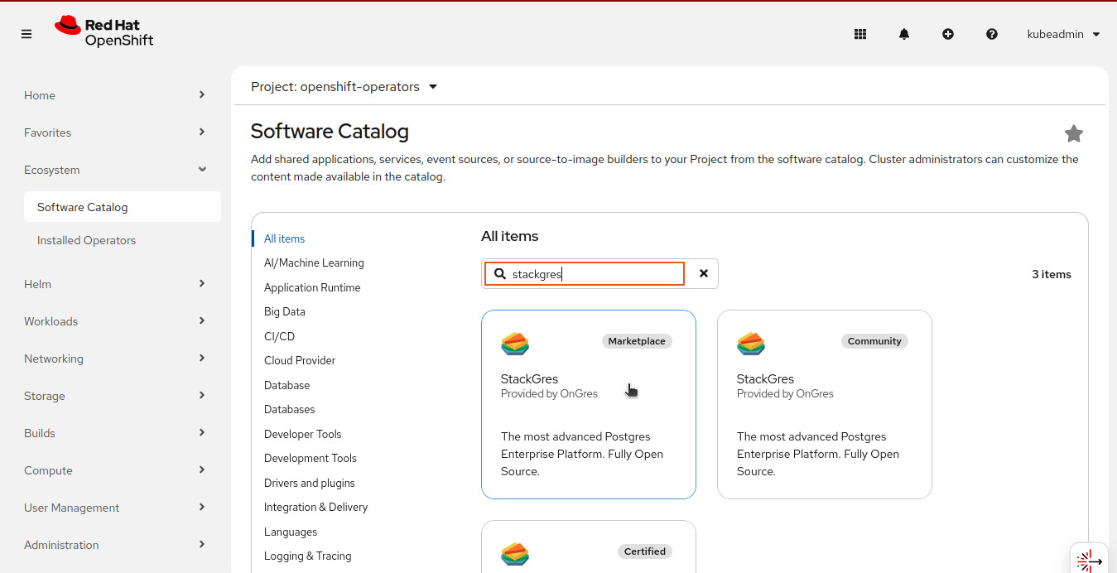Filter by Drivers and plugins category

pos(310,483)
